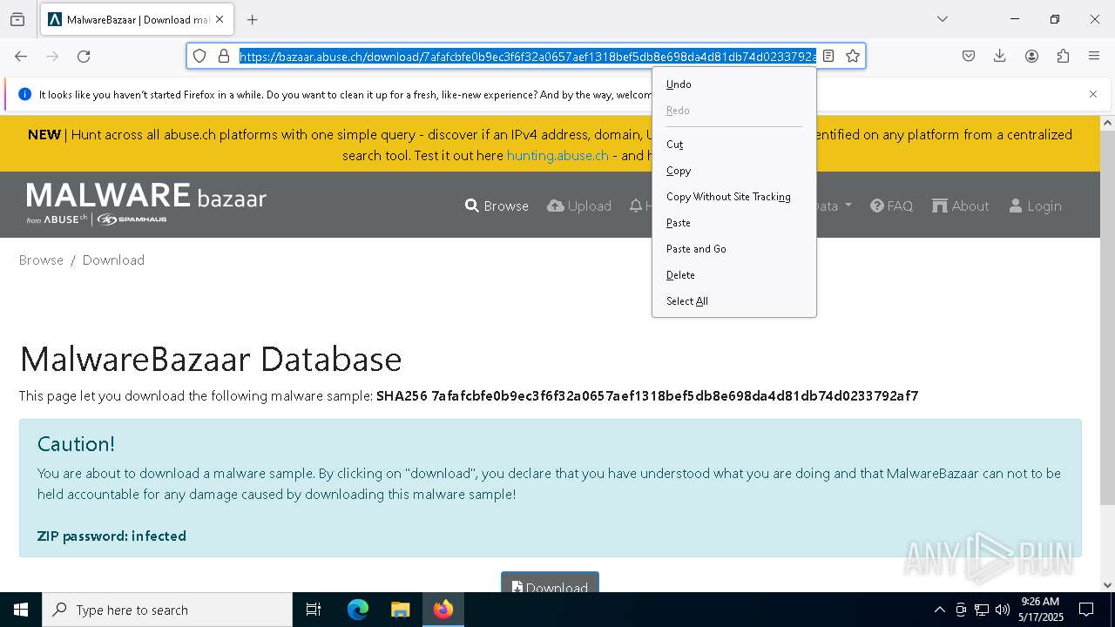The width and height of the screenshot is (1115, 627).
Task: Click the taskbar search box
Action: (167, 610)
